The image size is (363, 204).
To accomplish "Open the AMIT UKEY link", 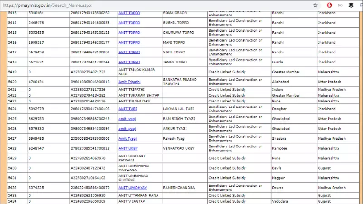I will [128, 148].
